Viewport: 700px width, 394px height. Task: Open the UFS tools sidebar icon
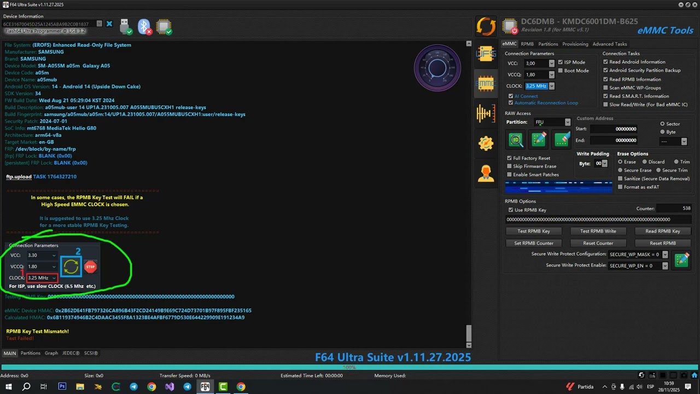click(486, 53)
